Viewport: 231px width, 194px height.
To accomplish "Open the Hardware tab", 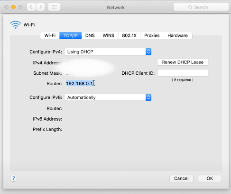I will pos(178,35).
